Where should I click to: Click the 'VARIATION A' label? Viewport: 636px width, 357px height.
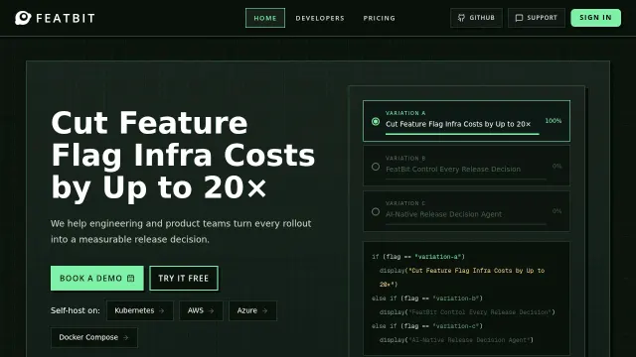(x=405, y=113)
